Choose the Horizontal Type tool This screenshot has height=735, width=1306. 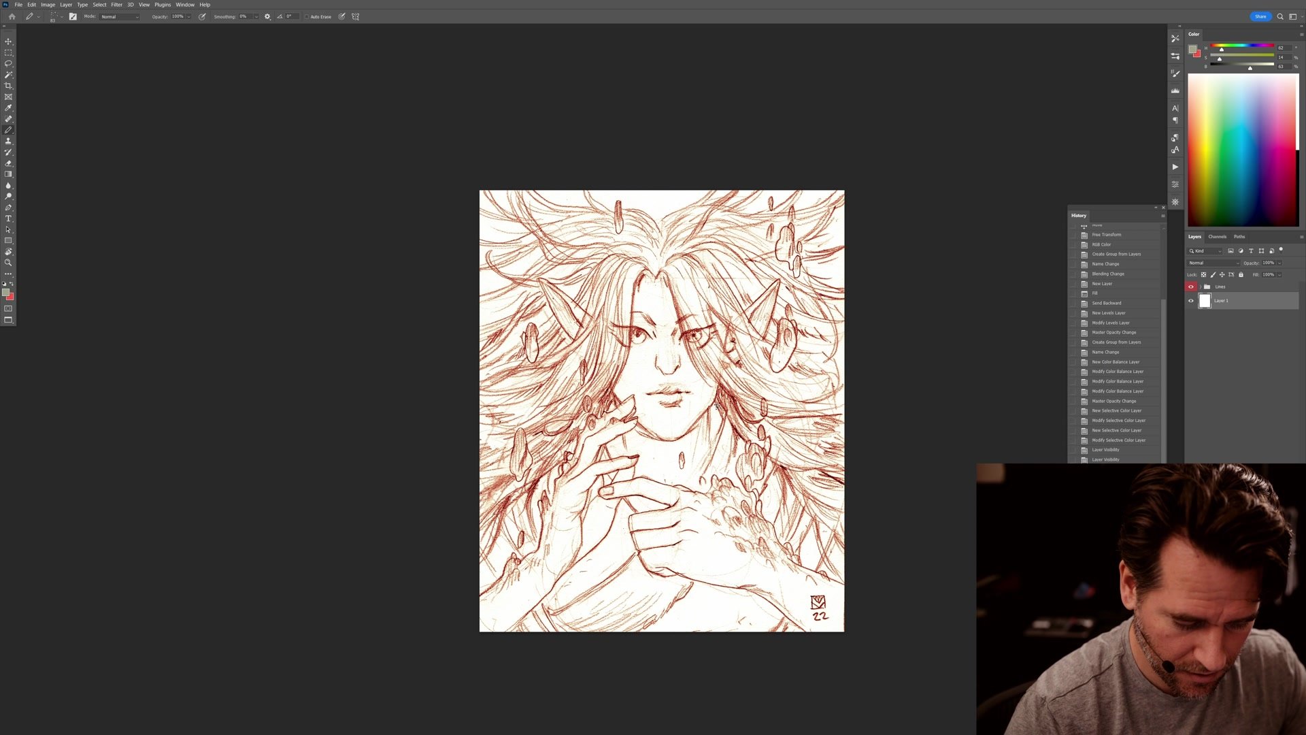[x=8, y=218]
